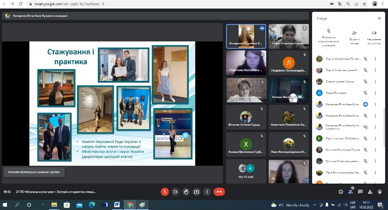Click the present screen button
Viewport: 388px width, 210px height.
(x=197, y=192)
